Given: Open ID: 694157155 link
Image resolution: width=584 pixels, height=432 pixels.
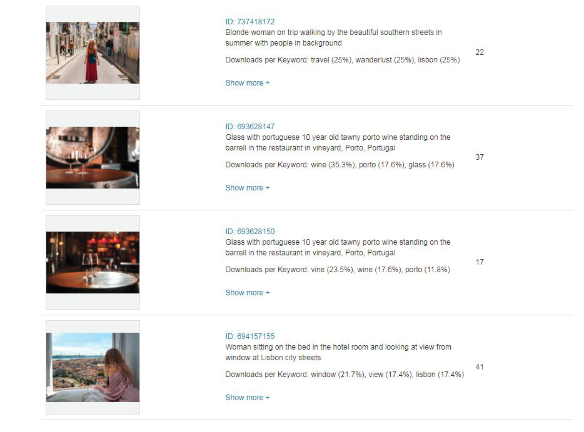Looking at the screenshot, I should tap(250, 336).
